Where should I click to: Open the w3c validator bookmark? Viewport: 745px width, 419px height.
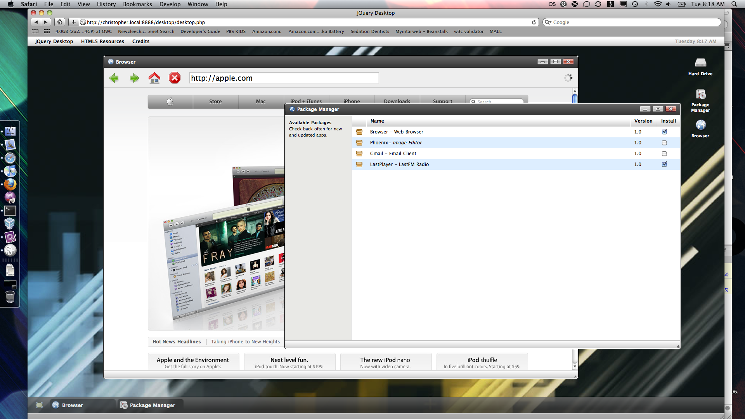(x=469, y=31)
